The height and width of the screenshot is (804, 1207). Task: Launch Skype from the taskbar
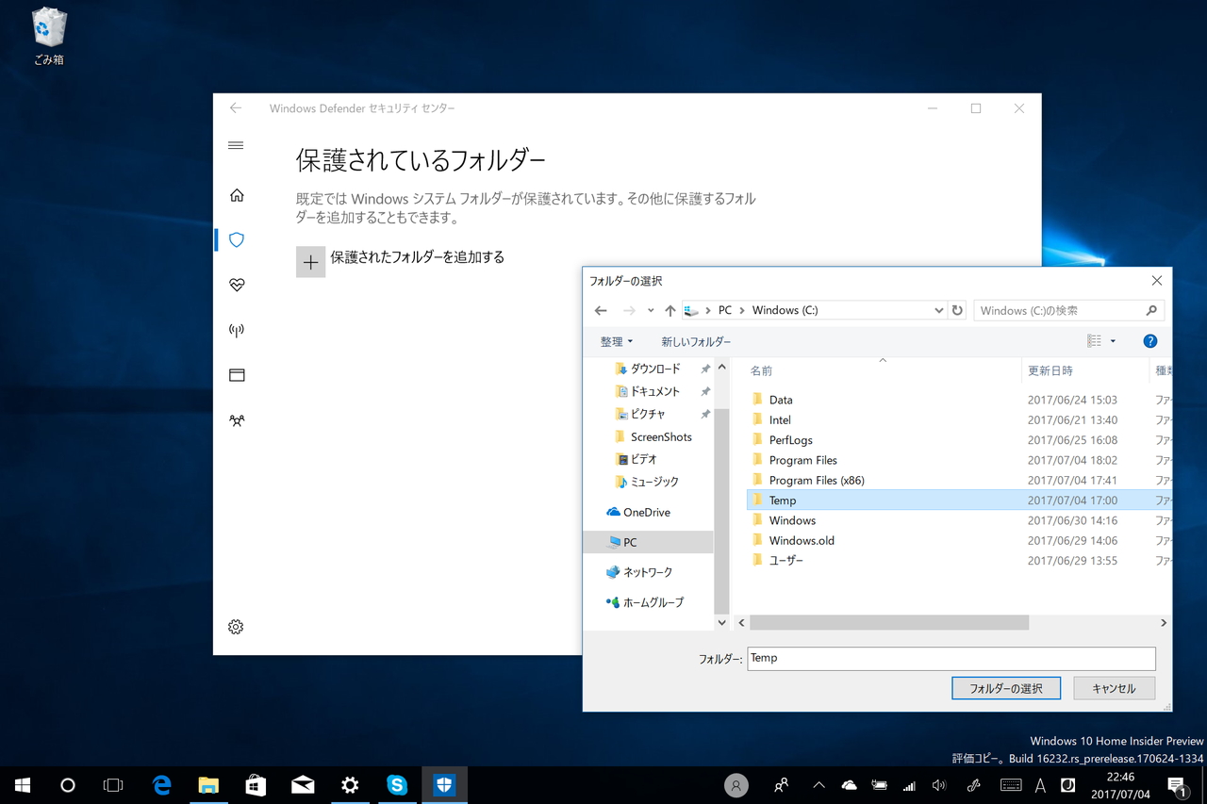[397, 784]
